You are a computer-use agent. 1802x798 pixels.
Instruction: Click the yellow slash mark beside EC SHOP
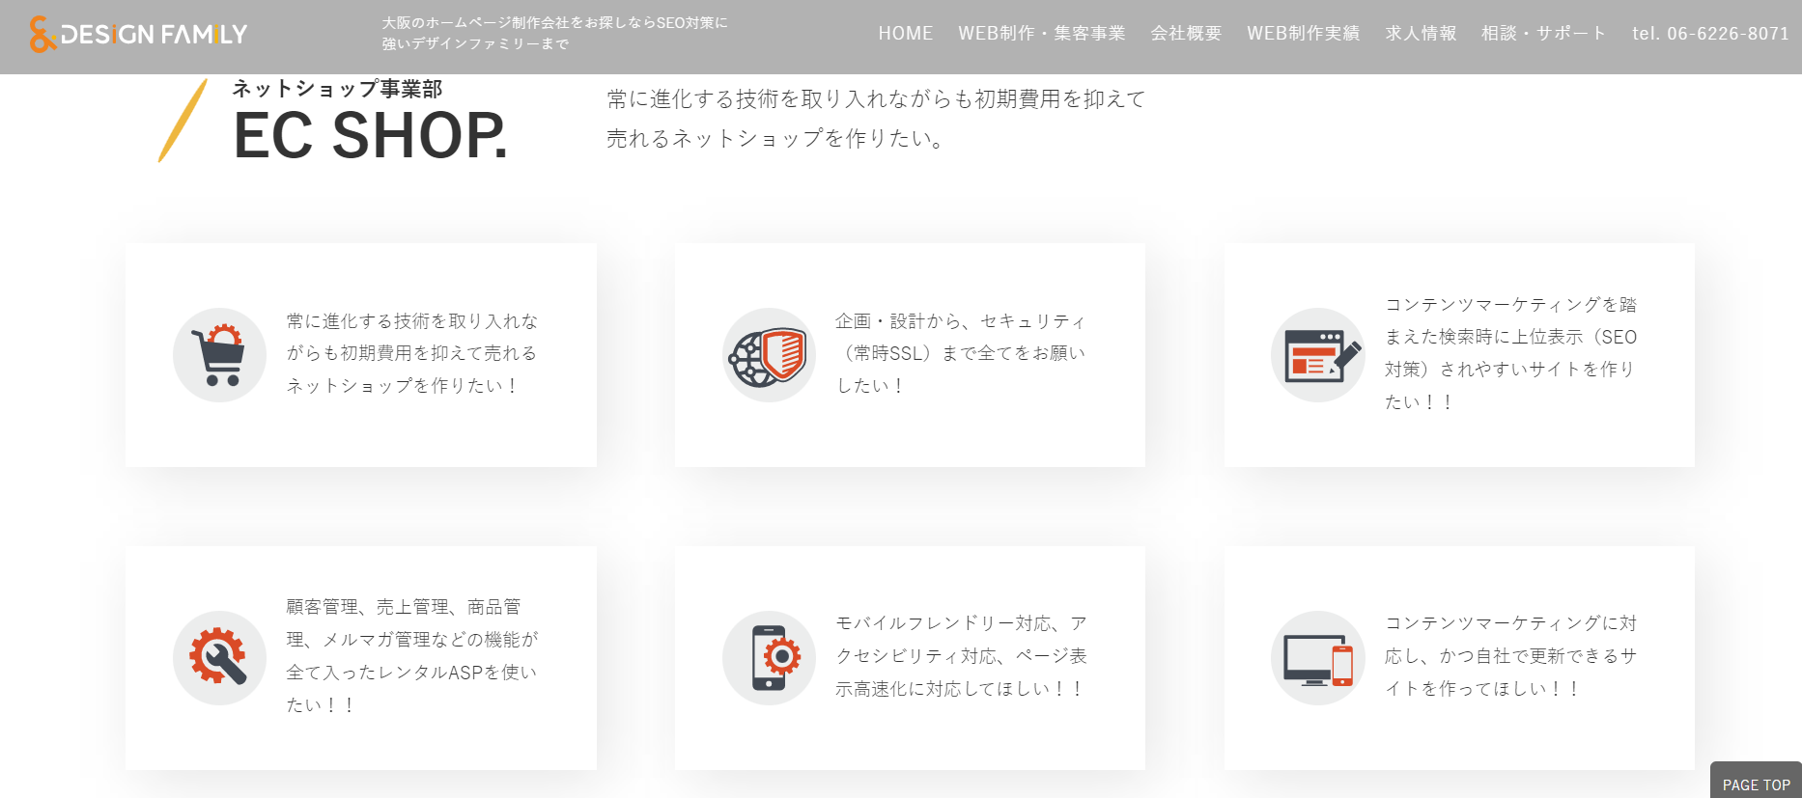pos(183,121)
